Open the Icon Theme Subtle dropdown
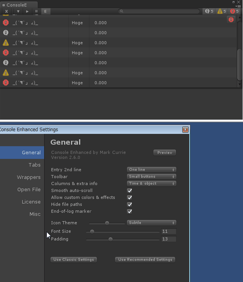The width and height of the screenshot is (243, 282). [x=152, y=223]
